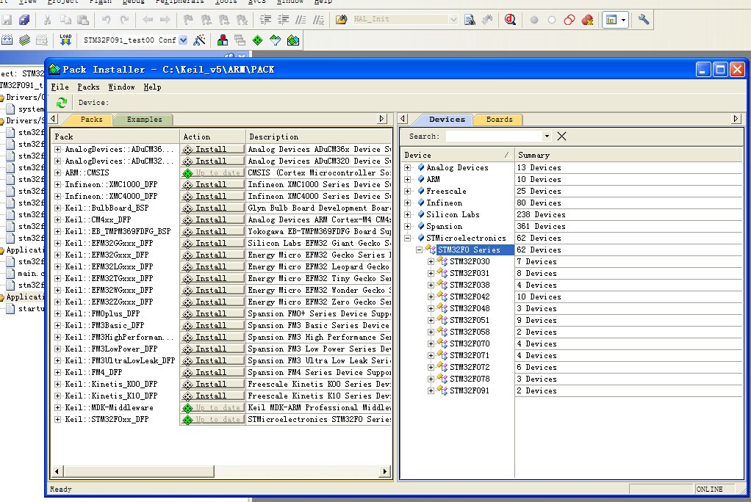Expand the Analog Devices vendor node
The width and height of the screenshot is (751, 502).
point(408,167)
